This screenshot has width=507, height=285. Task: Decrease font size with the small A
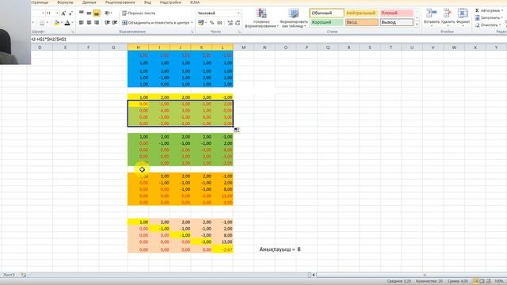tap(71, 13)
